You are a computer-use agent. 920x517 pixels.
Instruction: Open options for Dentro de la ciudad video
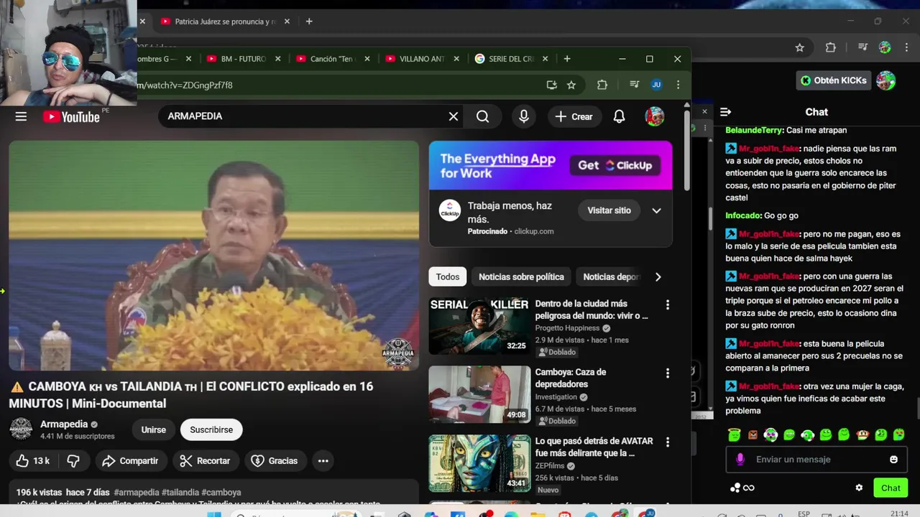click(x=667, y=305)
